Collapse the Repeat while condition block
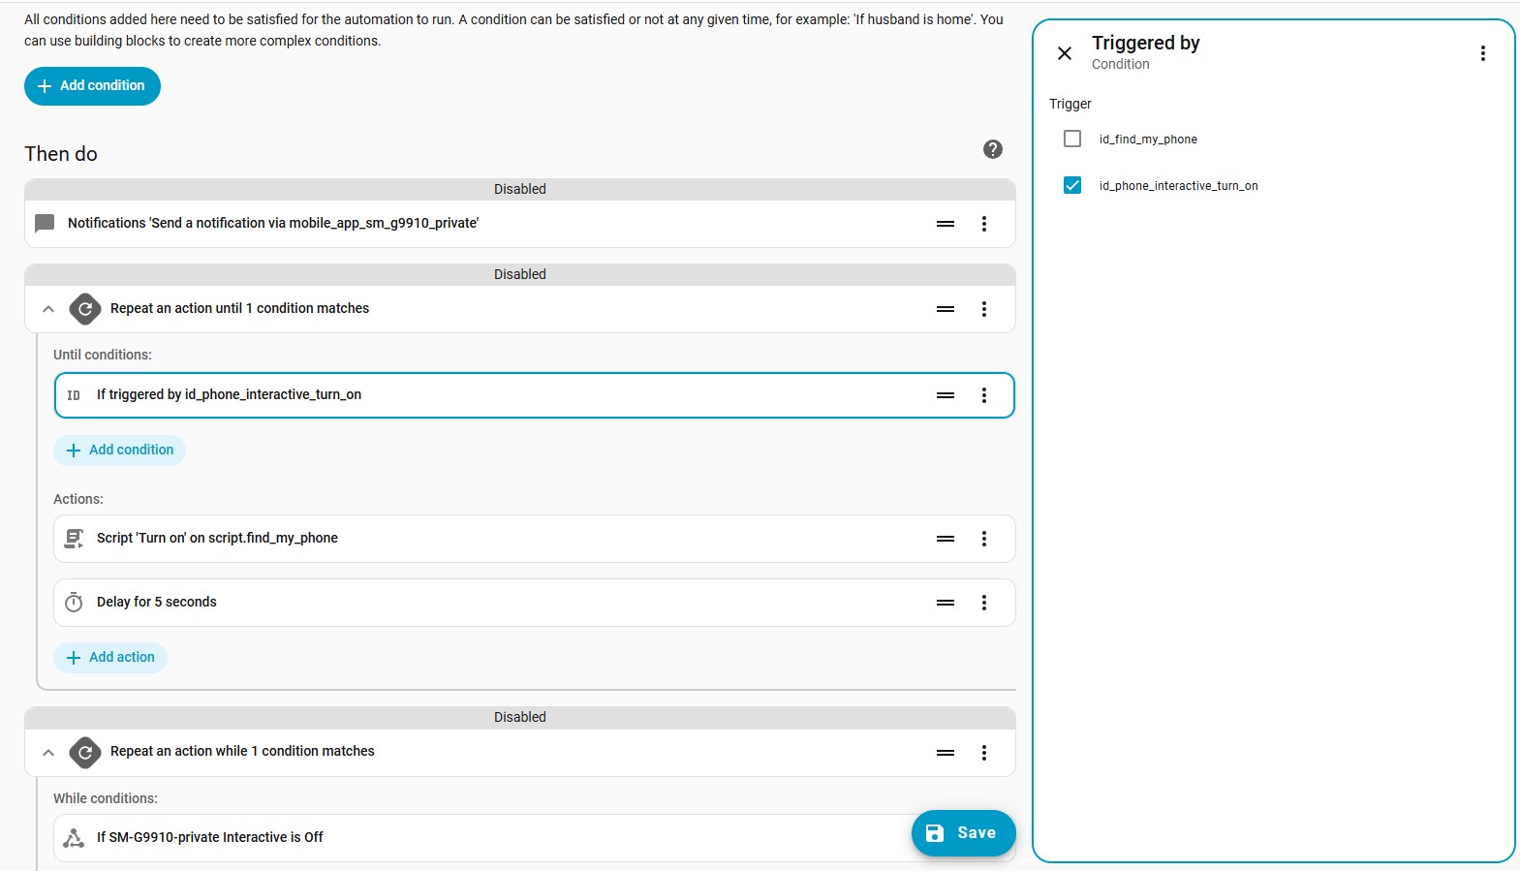The height and width of the screenshot is (871, 1520). click(x=48, y=752)
